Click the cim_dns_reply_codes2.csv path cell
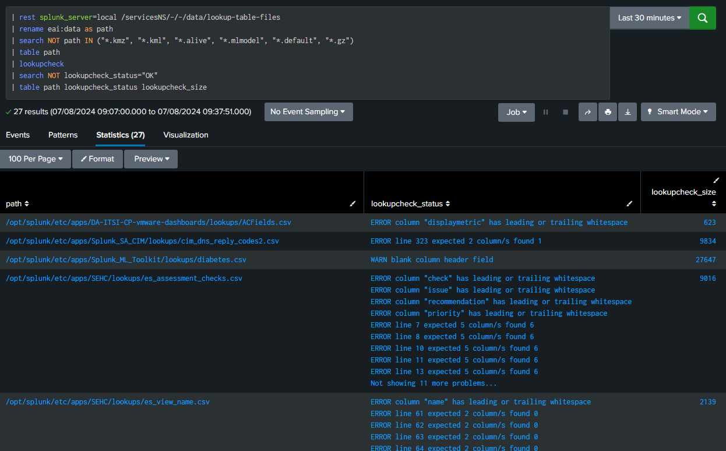Screen dimensions: 726x451 tap(142, 241)
